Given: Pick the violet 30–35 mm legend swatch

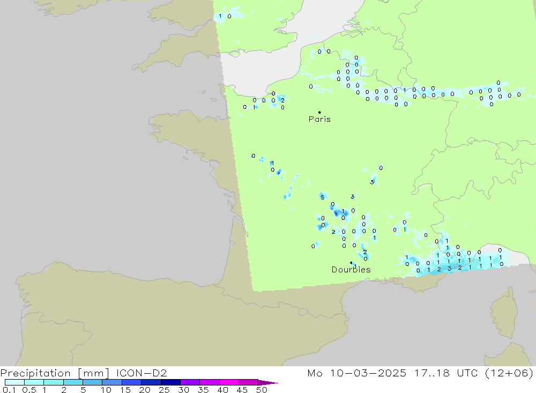Looking at the screenshot, I should [x=190, y=382].
